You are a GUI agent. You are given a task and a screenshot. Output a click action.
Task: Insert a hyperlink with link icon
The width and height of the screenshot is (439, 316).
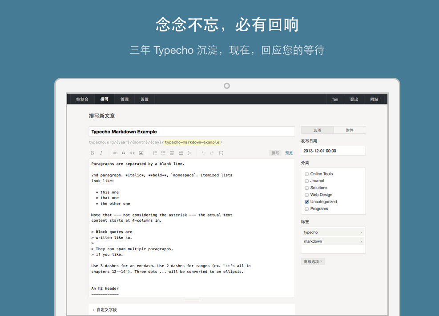coord(115,153)
